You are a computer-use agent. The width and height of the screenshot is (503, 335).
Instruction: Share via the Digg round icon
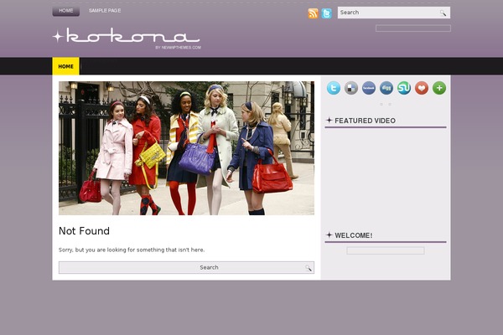coord(386,88)
